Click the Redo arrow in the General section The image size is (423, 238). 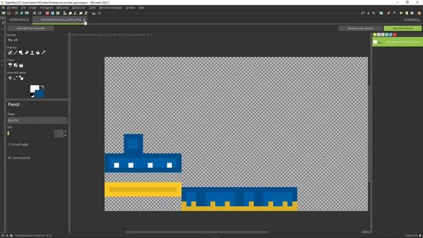(x=16, y=40)
